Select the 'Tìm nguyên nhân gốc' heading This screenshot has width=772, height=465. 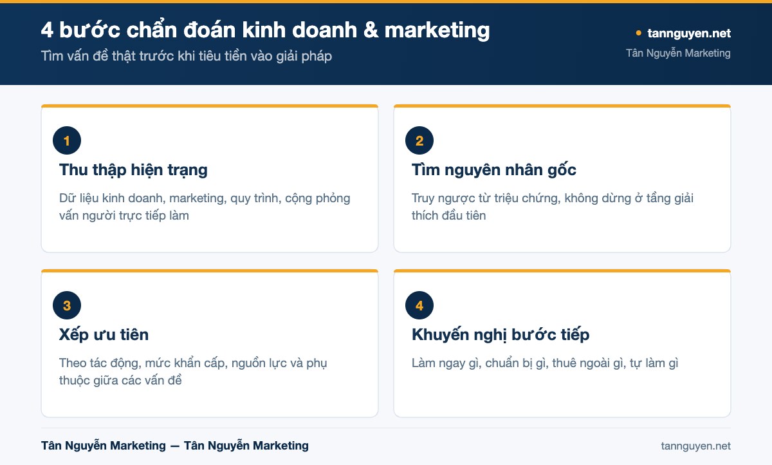[494, 170]
